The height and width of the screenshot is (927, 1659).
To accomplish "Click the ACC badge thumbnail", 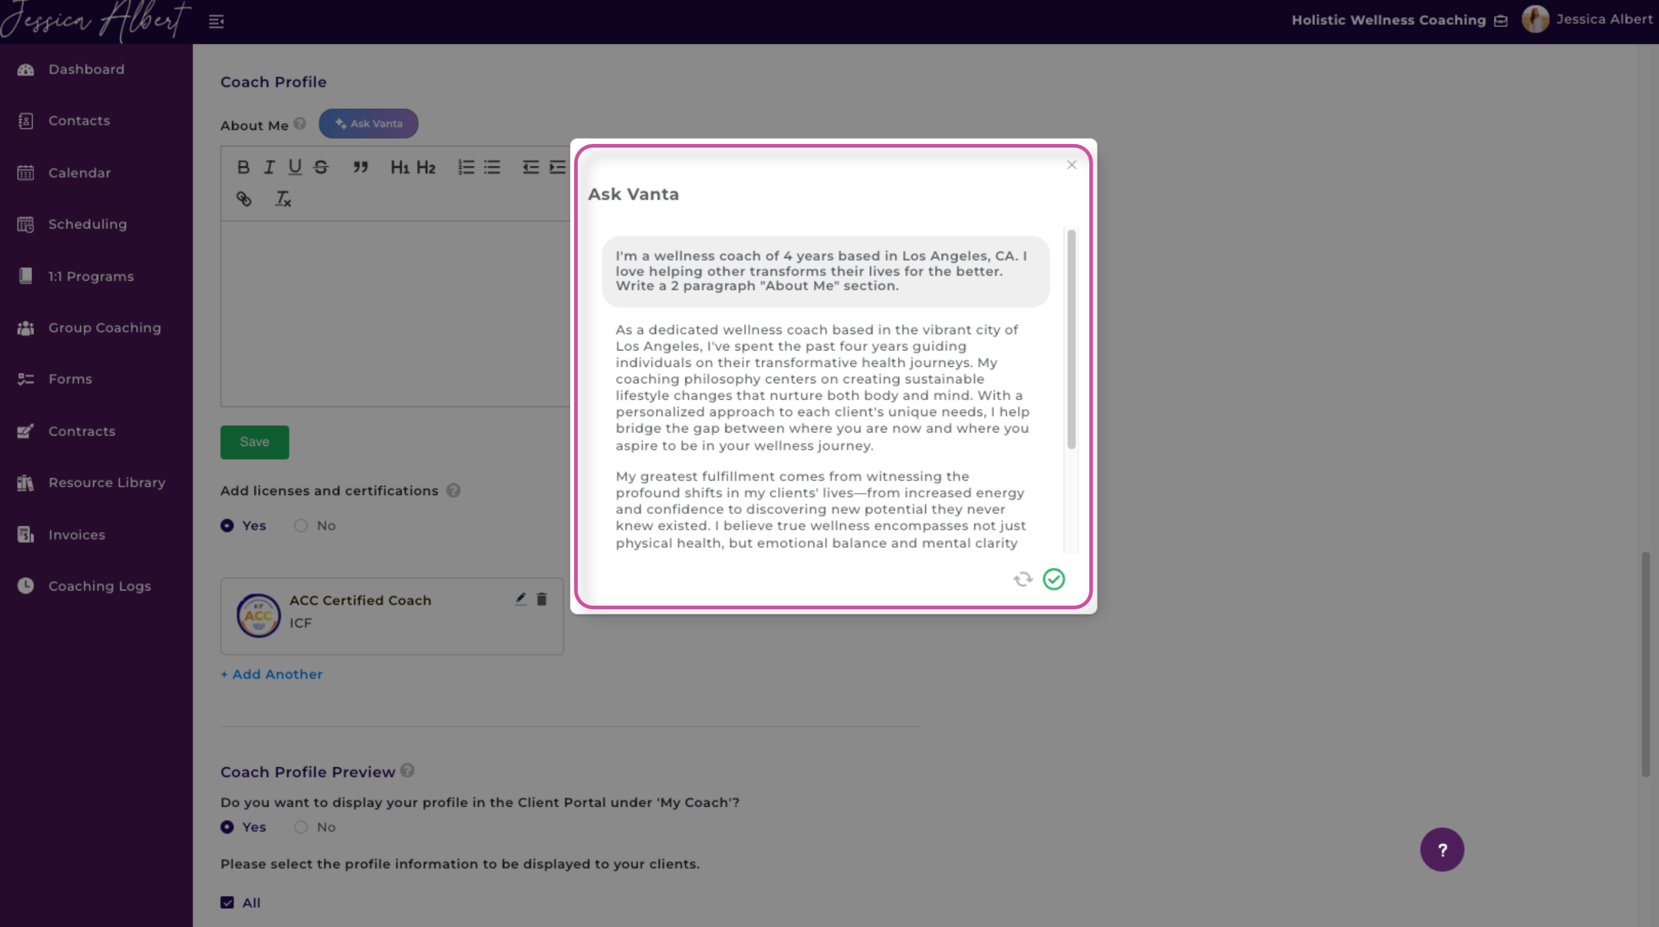I will (x=258, y=615).
